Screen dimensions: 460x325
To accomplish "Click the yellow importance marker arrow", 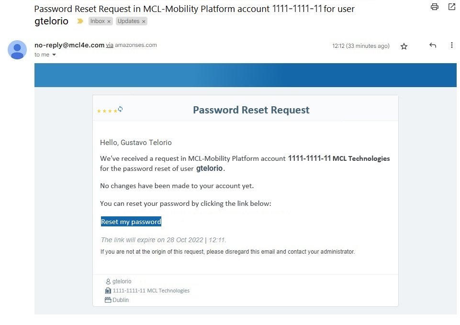I will (x=79, y=21).
